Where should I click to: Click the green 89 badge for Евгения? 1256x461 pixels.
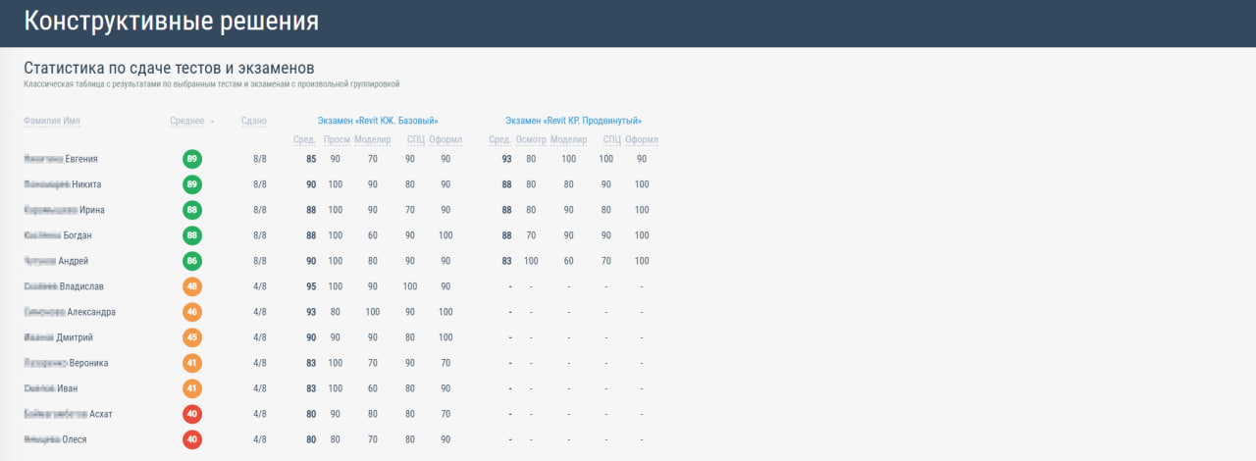(x=192, y=159)
